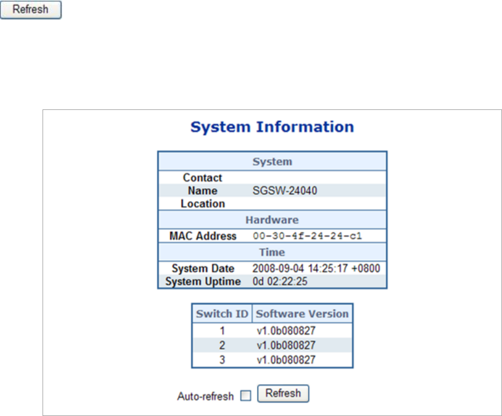Enable the Auto-refresh checkbox
The height and width of the screenshot is (416, 502).
[246, 396]
